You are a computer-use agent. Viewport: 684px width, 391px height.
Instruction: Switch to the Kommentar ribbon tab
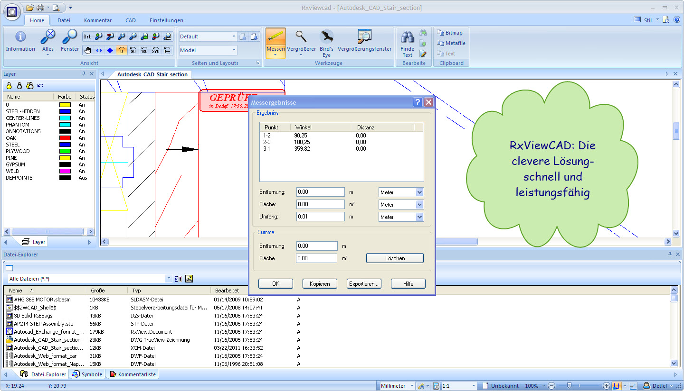tap(98, 20)
